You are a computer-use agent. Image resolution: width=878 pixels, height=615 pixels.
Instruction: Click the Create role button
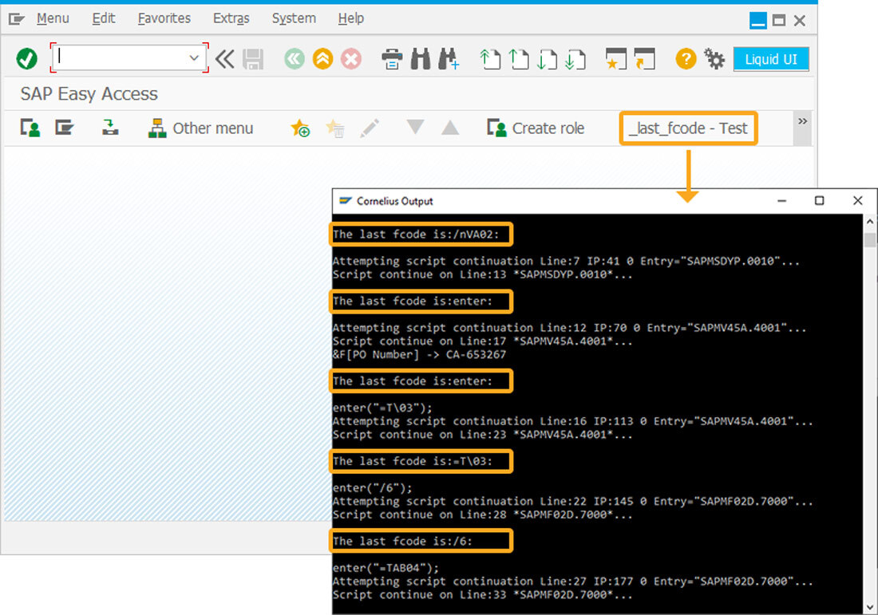pos(536,128)
